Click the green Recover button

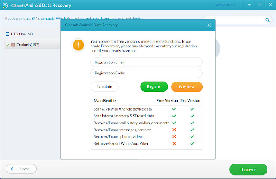[248, 170]
